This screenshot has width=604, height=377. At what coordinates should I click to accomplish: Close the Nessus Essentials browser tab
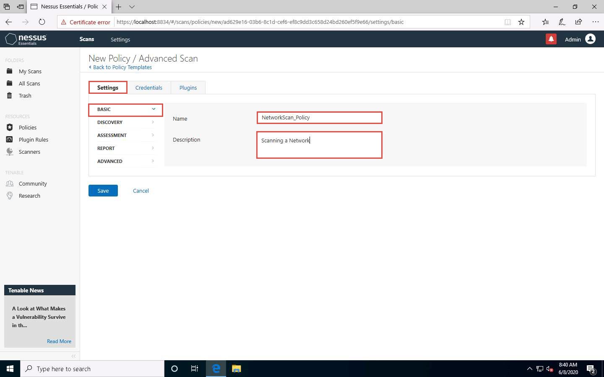click(x=104, y=7)
